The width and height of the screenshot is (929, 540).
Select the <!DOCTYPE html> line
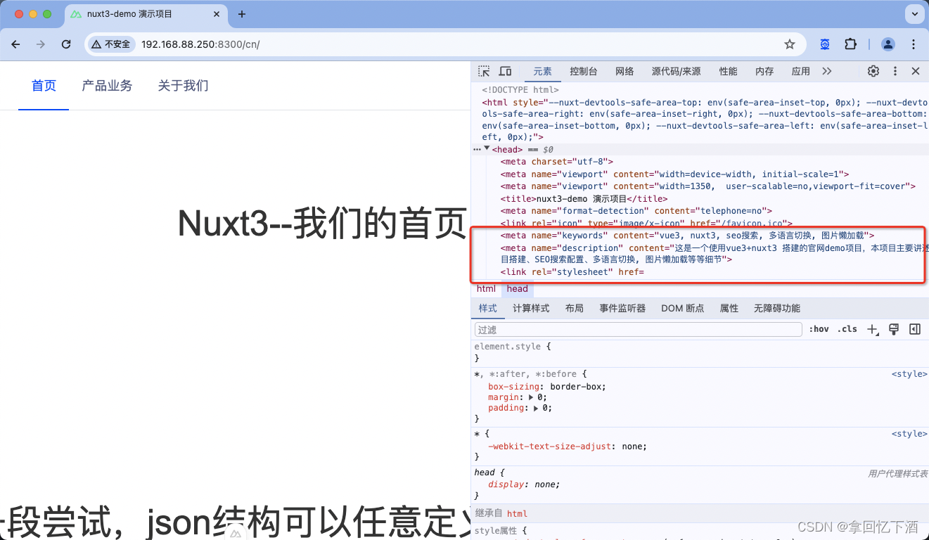tap(520, 90)
